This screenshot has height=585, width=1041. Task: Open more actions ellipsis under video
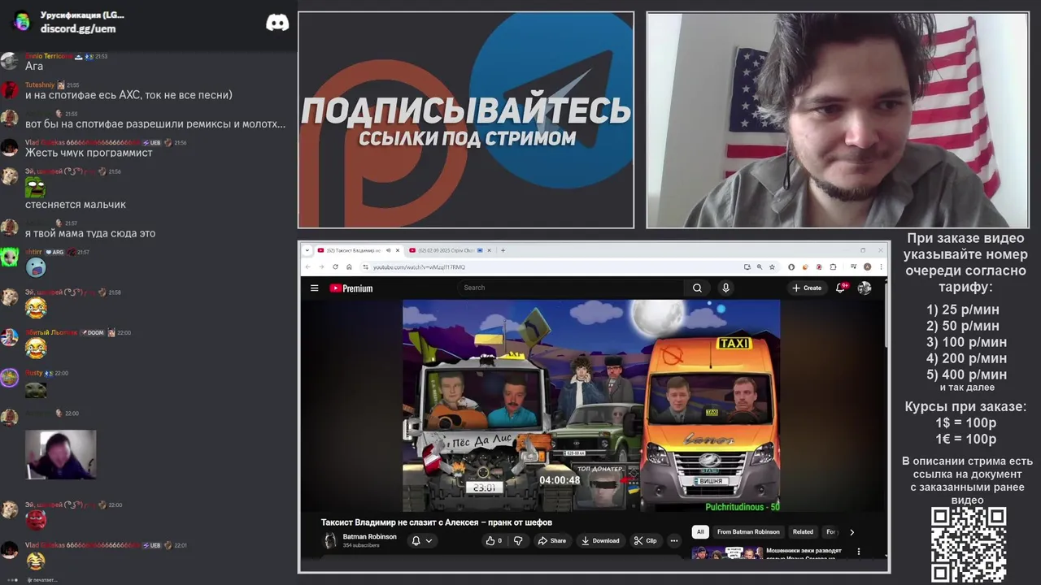tap(673, 540)
